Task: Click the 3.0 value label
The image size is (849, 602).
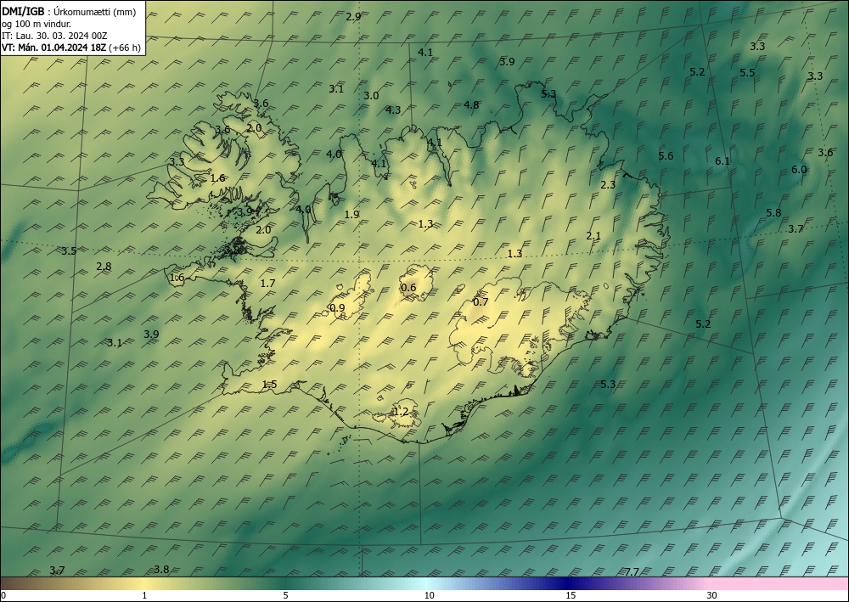Action: (371, 96)
